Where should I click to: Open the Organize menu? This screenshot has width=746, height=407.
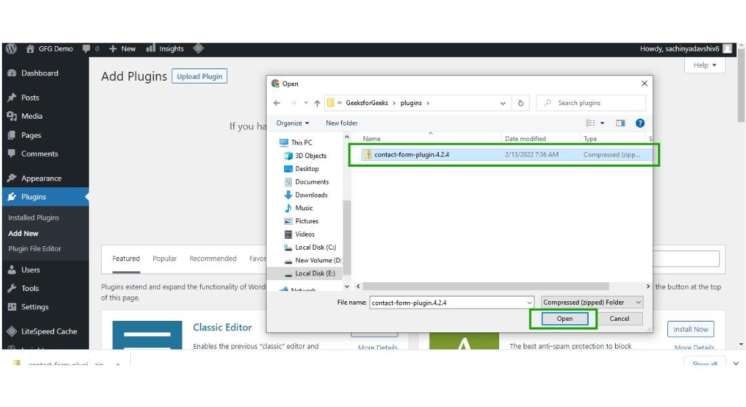click(x=292, y=123)
